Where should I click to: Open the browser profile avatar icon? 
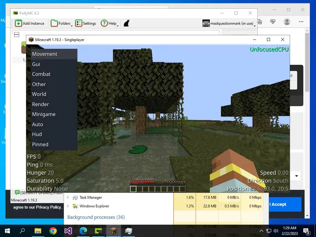pos(287,22)
